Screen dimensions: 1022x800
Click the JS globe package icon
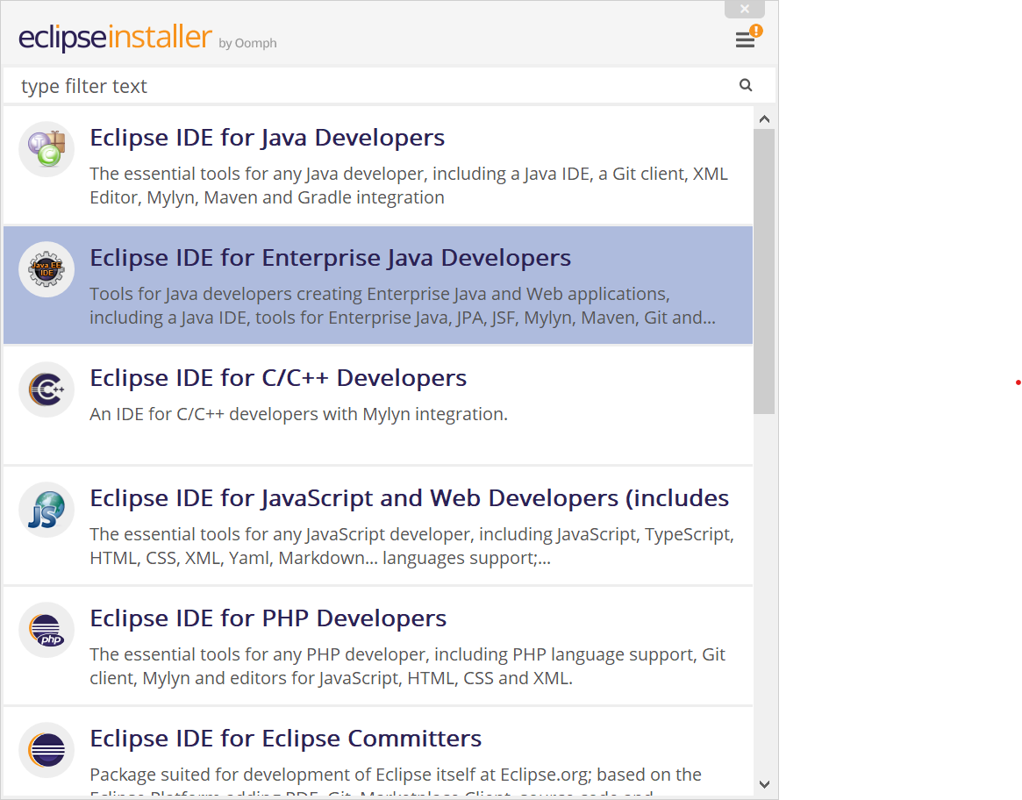46,509
